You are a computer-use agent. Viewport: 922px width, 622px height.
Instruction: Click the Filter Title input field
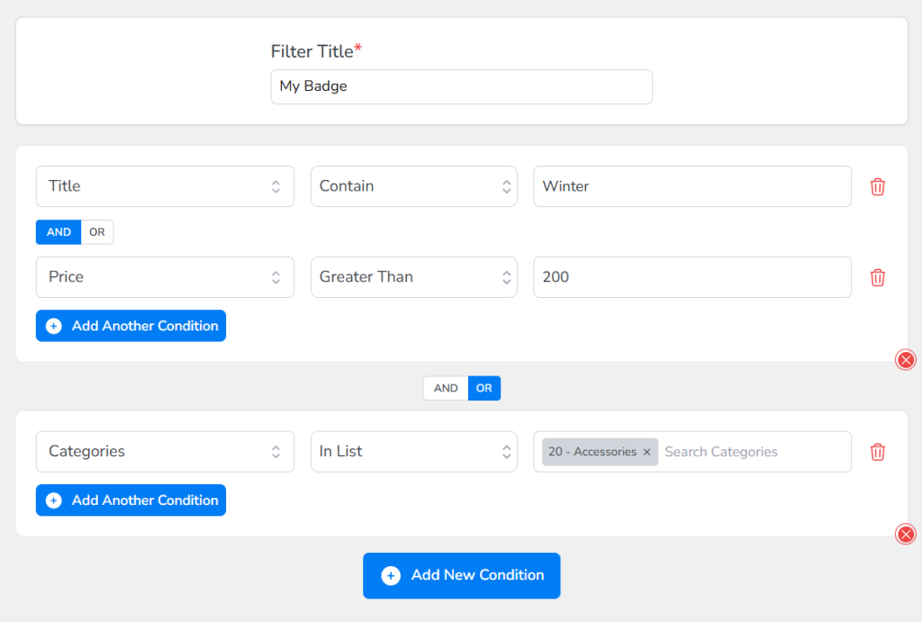(x=461, y=87)
